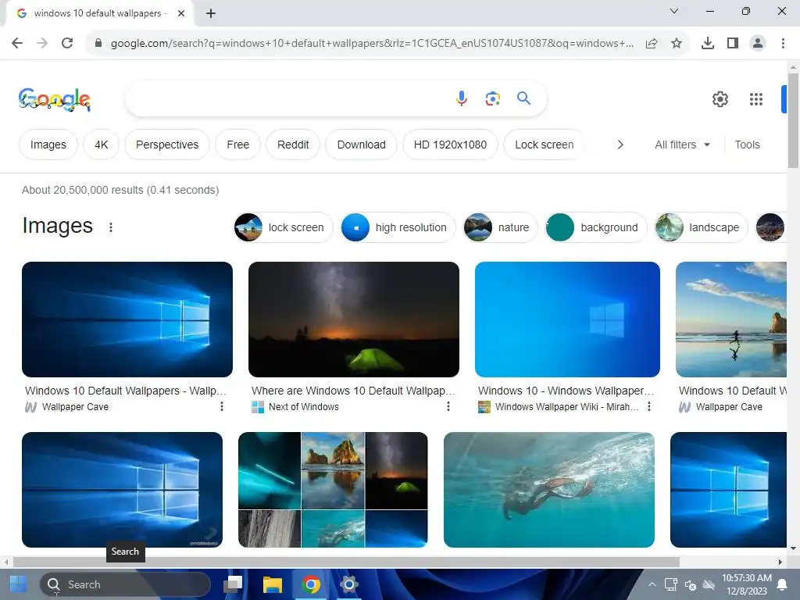Filter images by lock screen suggestion
The height and width of the screenshot is (600, 800).
pos(283,227)
